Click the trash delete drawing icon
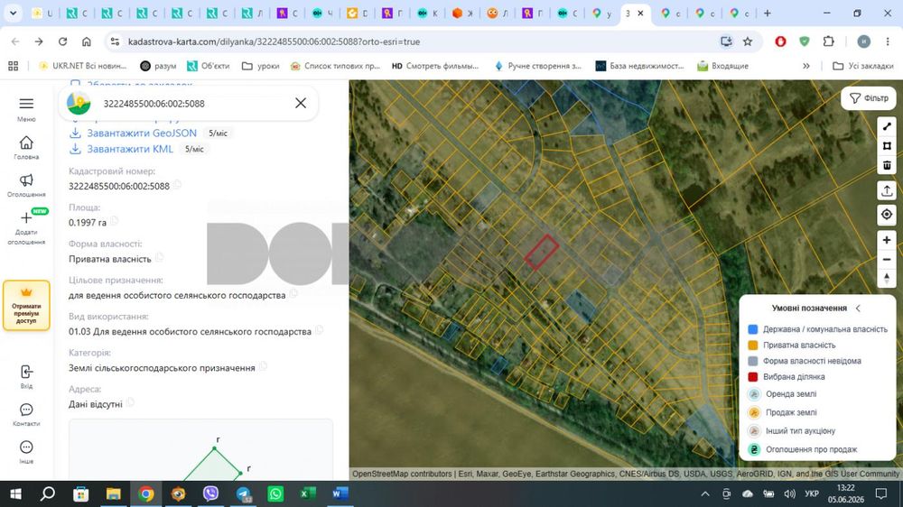Screen dimensions: 903x507 [887, 166]
